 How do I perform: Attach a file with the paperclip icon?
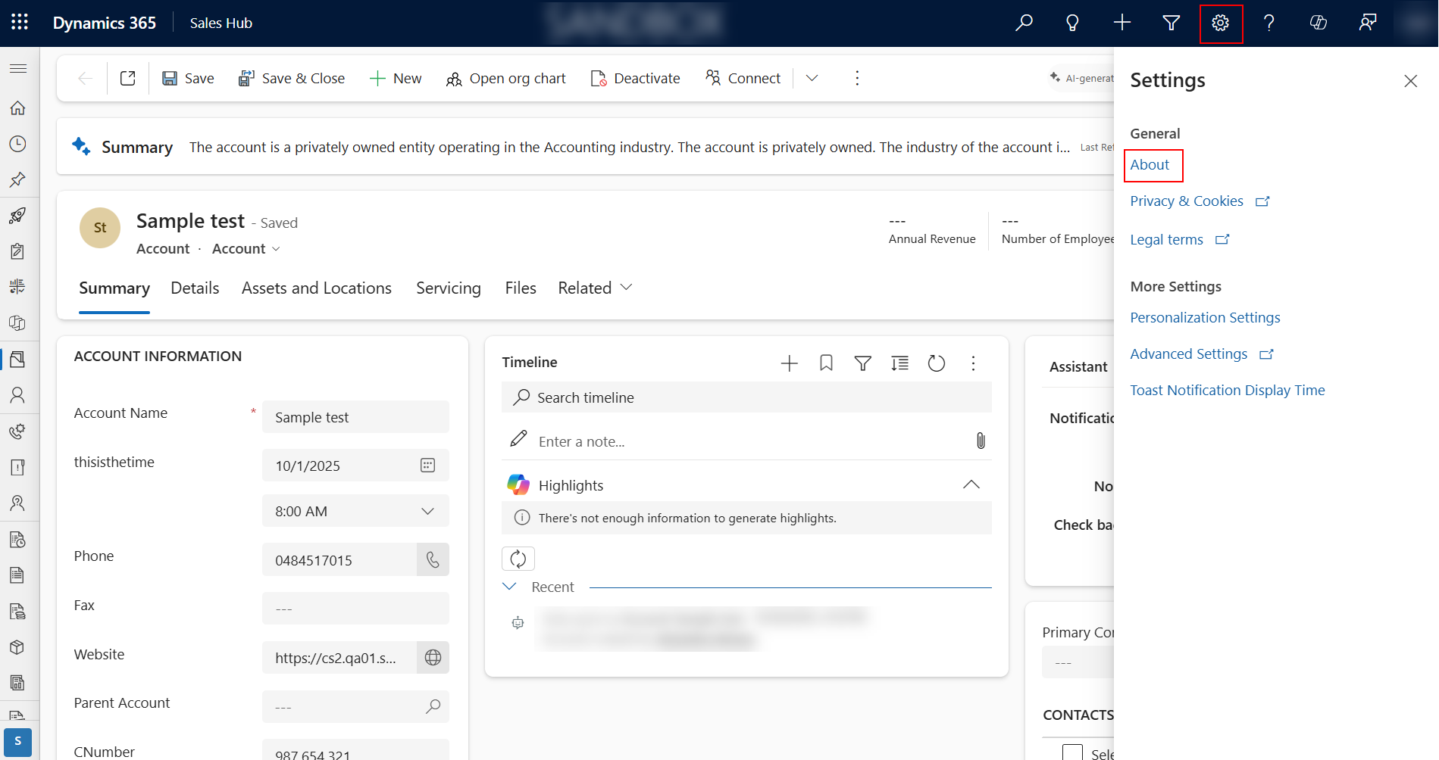click(981, 441)
